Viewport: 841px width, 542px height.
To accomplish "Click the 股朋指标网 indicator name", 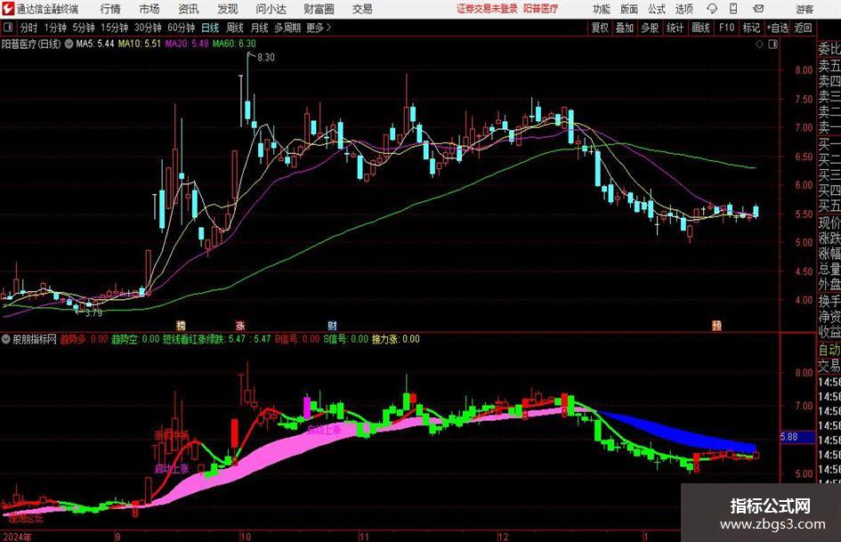I will click(x=35, y=339).
